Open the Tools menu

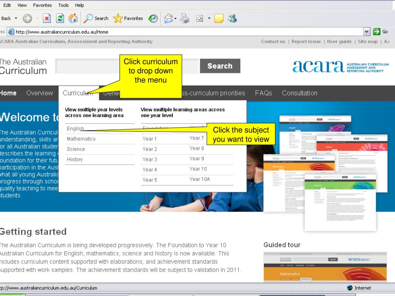pyautogui.click(x=64, y=5)
